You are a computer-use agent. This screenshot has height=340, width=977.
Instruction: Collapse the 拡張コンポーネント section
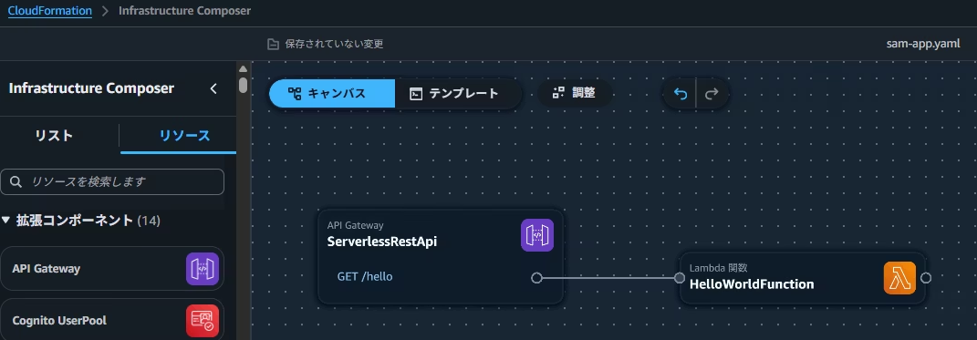pos(6,221)
